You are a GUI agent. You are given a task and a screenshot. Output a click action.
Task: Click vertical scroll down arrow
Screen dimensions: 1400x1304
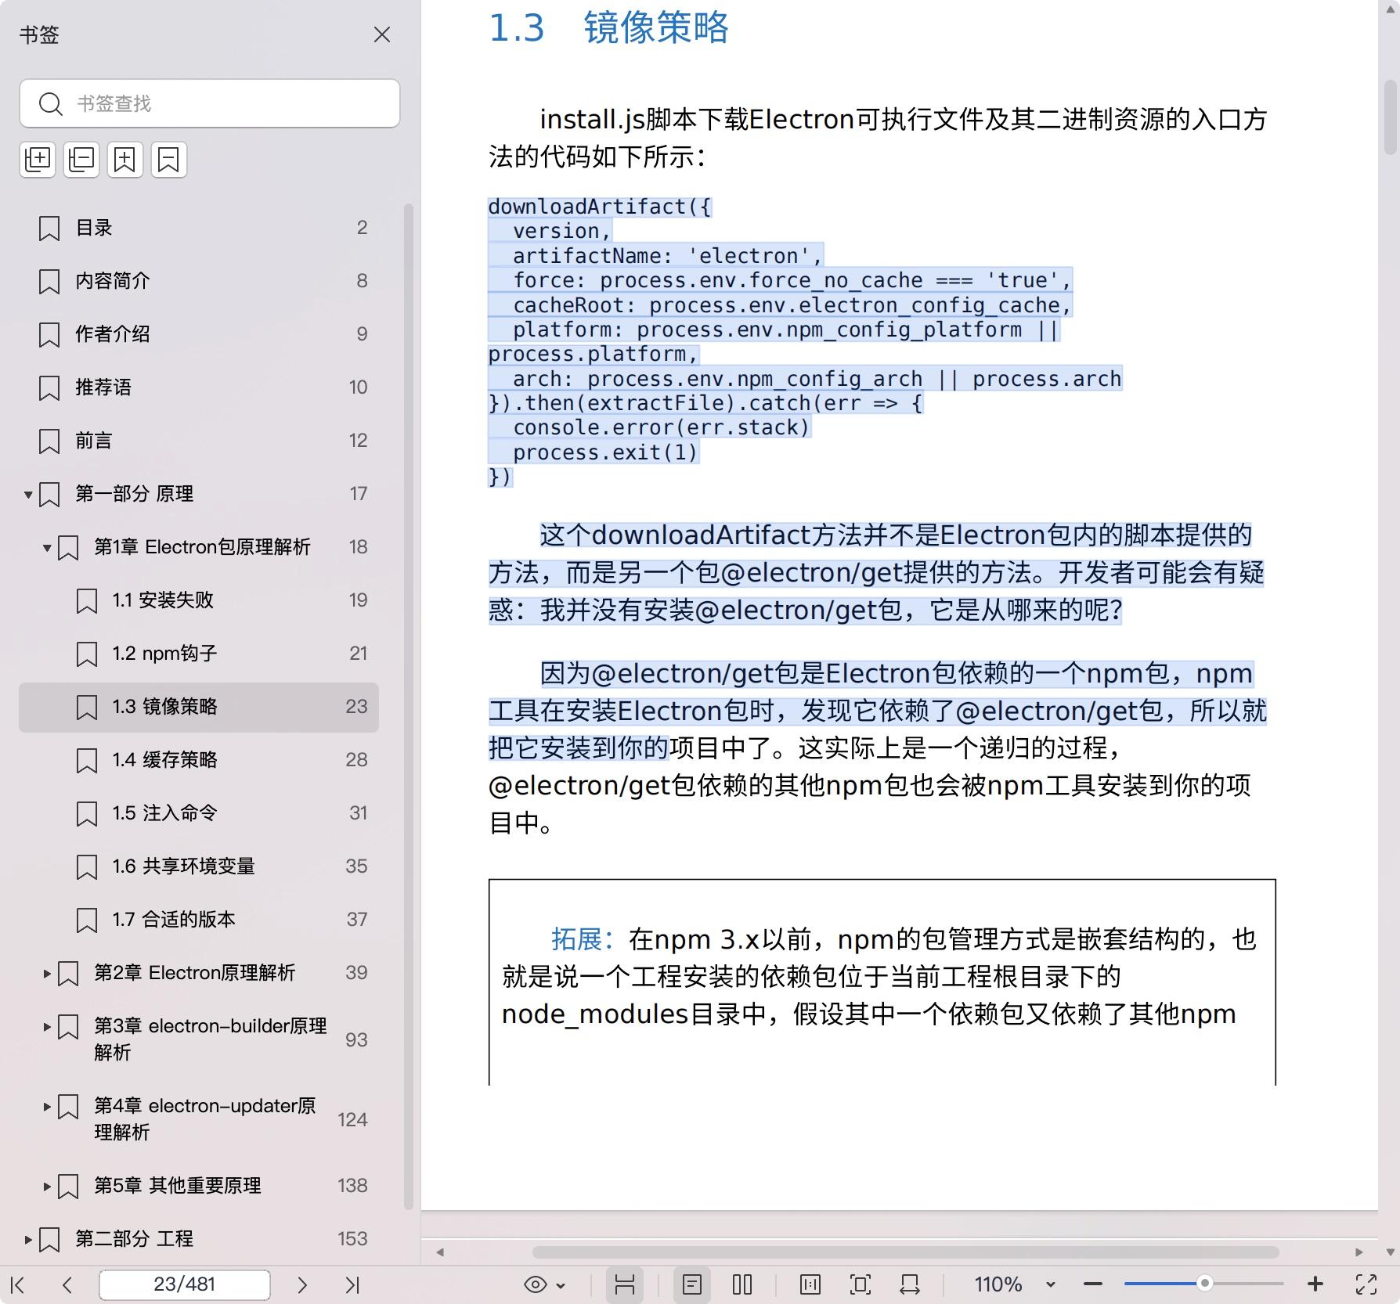[1391, 1252]
